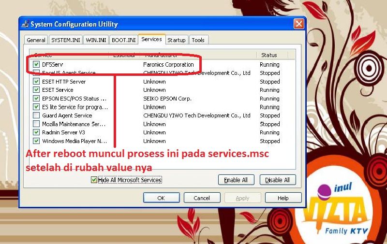The width and height of the screenshot is (387, 244).
Task: Open the SYSTEM.INI tab
Action: [x=66, y=40]
